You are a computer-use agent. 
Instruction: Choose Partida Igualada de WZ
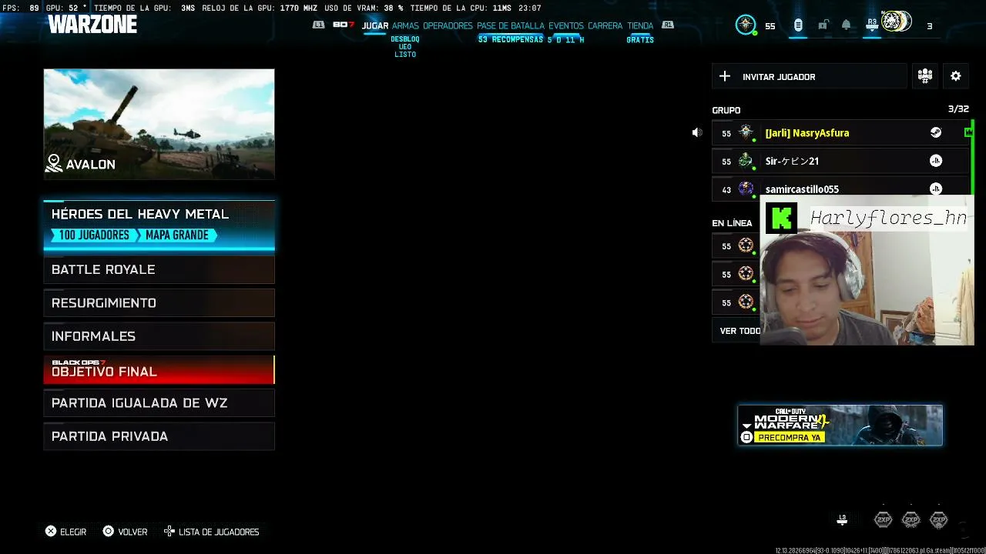(159, 403)
